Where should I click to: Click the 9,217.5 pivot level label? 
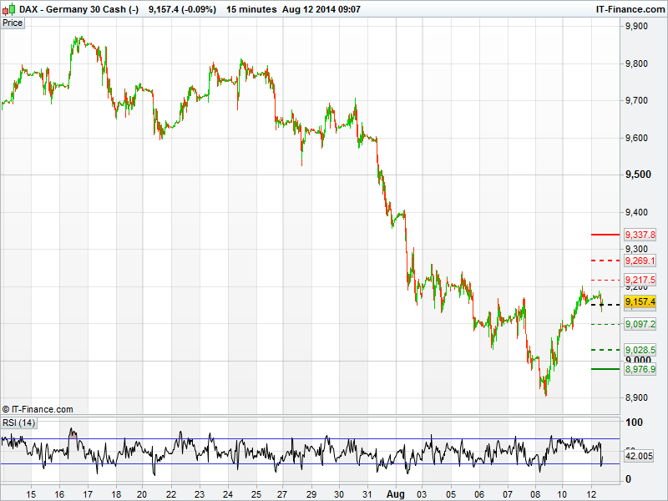coord(640,280)
